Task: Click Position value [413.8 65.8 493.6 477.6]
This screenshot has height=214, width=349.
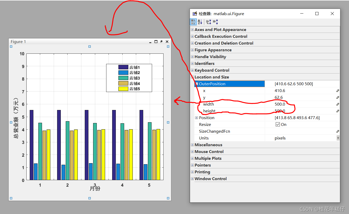Action: (297, 118)
